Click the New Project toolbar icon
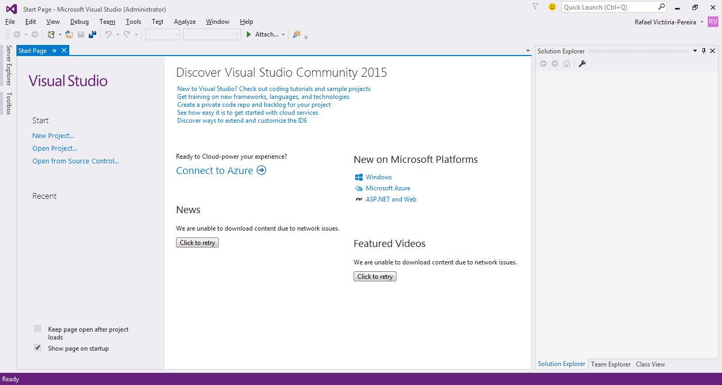The height and width of the screenshot is (385, 722). coord(51,34)
